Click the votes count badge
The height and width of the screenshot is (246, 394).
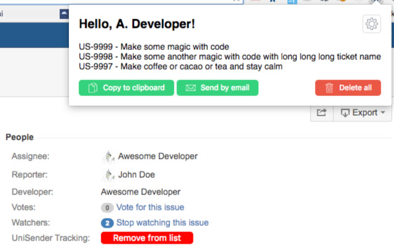107,207
